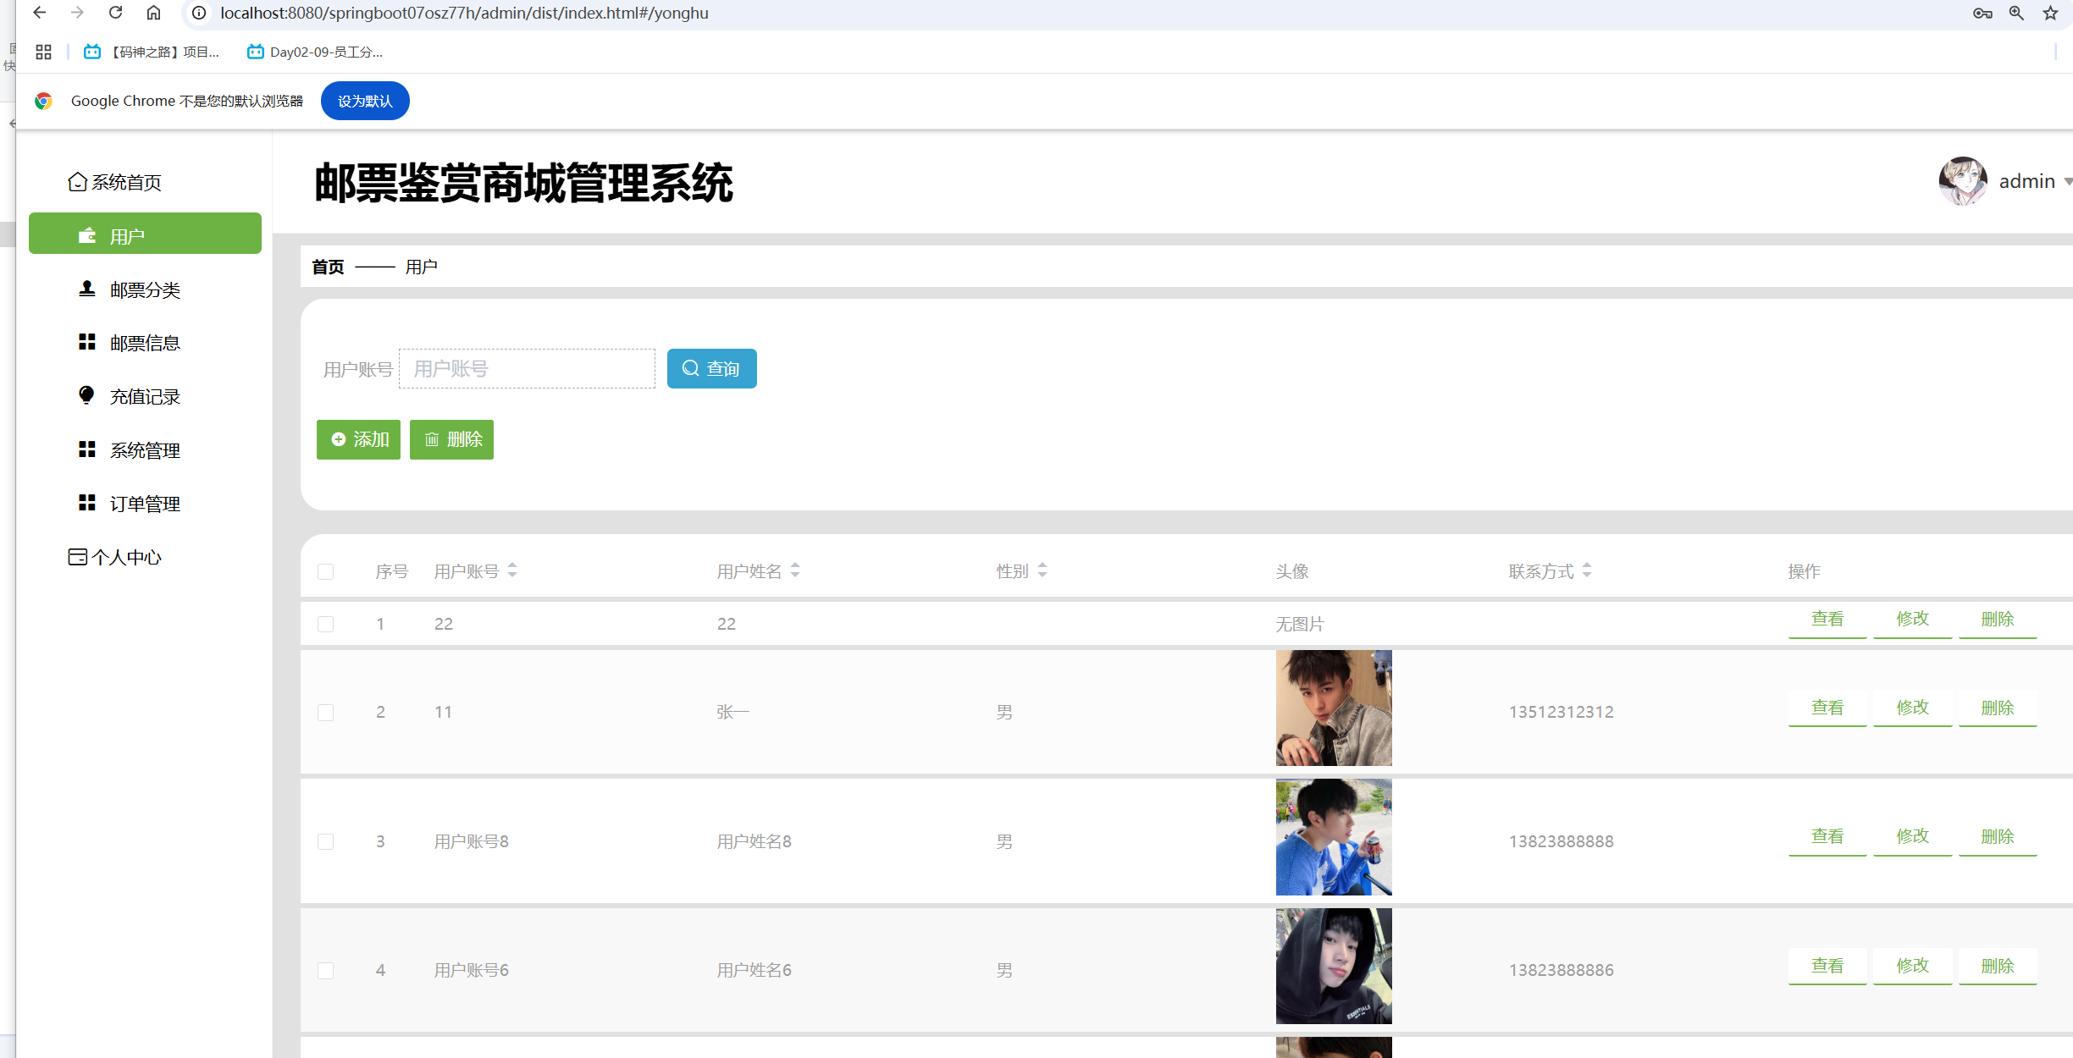Image resolution: width=2073 pixels, height=1058 pixels.
Task: Click the blue 查询 search button
Action: (711, 368)
